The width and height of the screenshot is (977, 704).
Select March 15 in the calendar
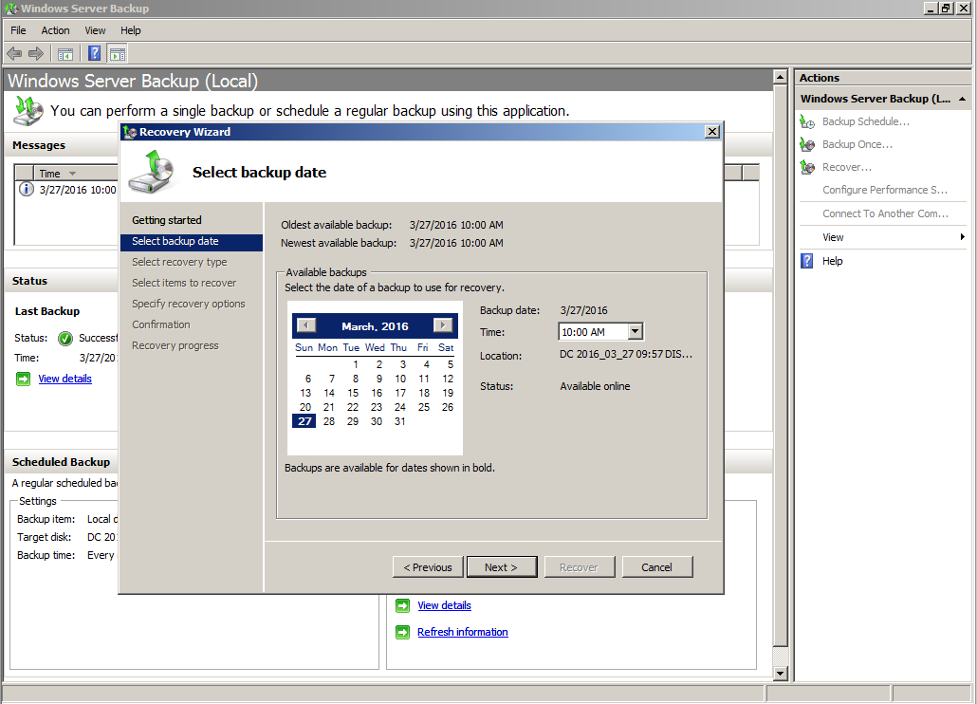[x=353, y=393]
